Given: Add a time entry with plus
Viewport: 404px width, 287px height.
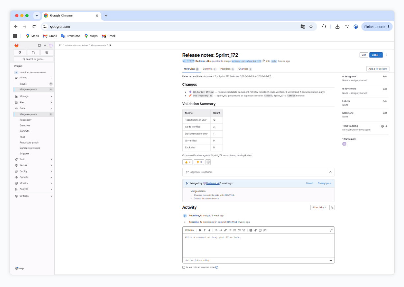Looking at the screenshot, I should click(x=386, y=126).
